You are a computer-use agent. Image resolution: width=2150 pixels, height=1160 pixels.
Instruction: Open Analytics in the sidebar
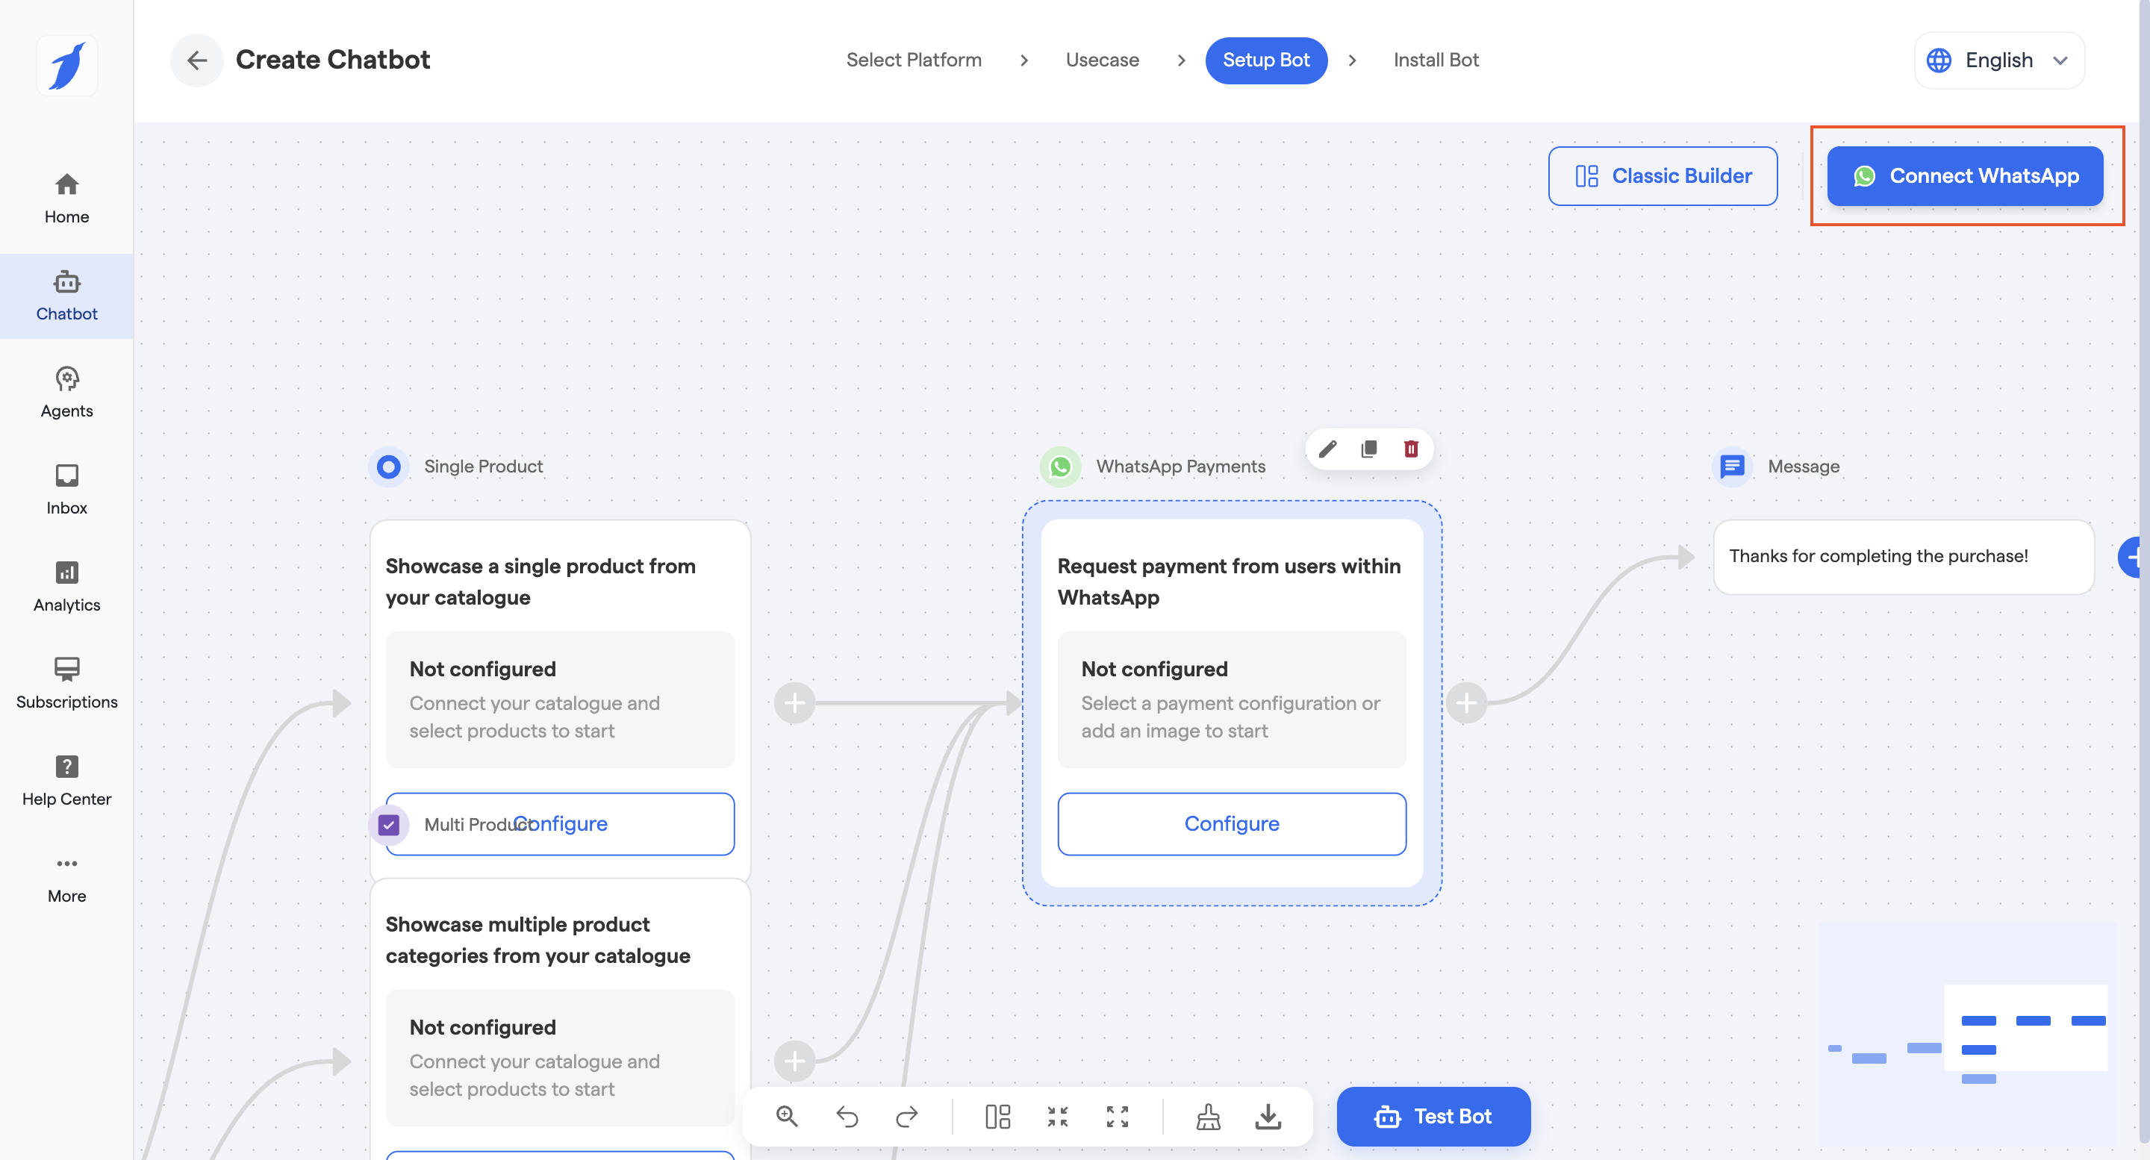click(66, 587)
